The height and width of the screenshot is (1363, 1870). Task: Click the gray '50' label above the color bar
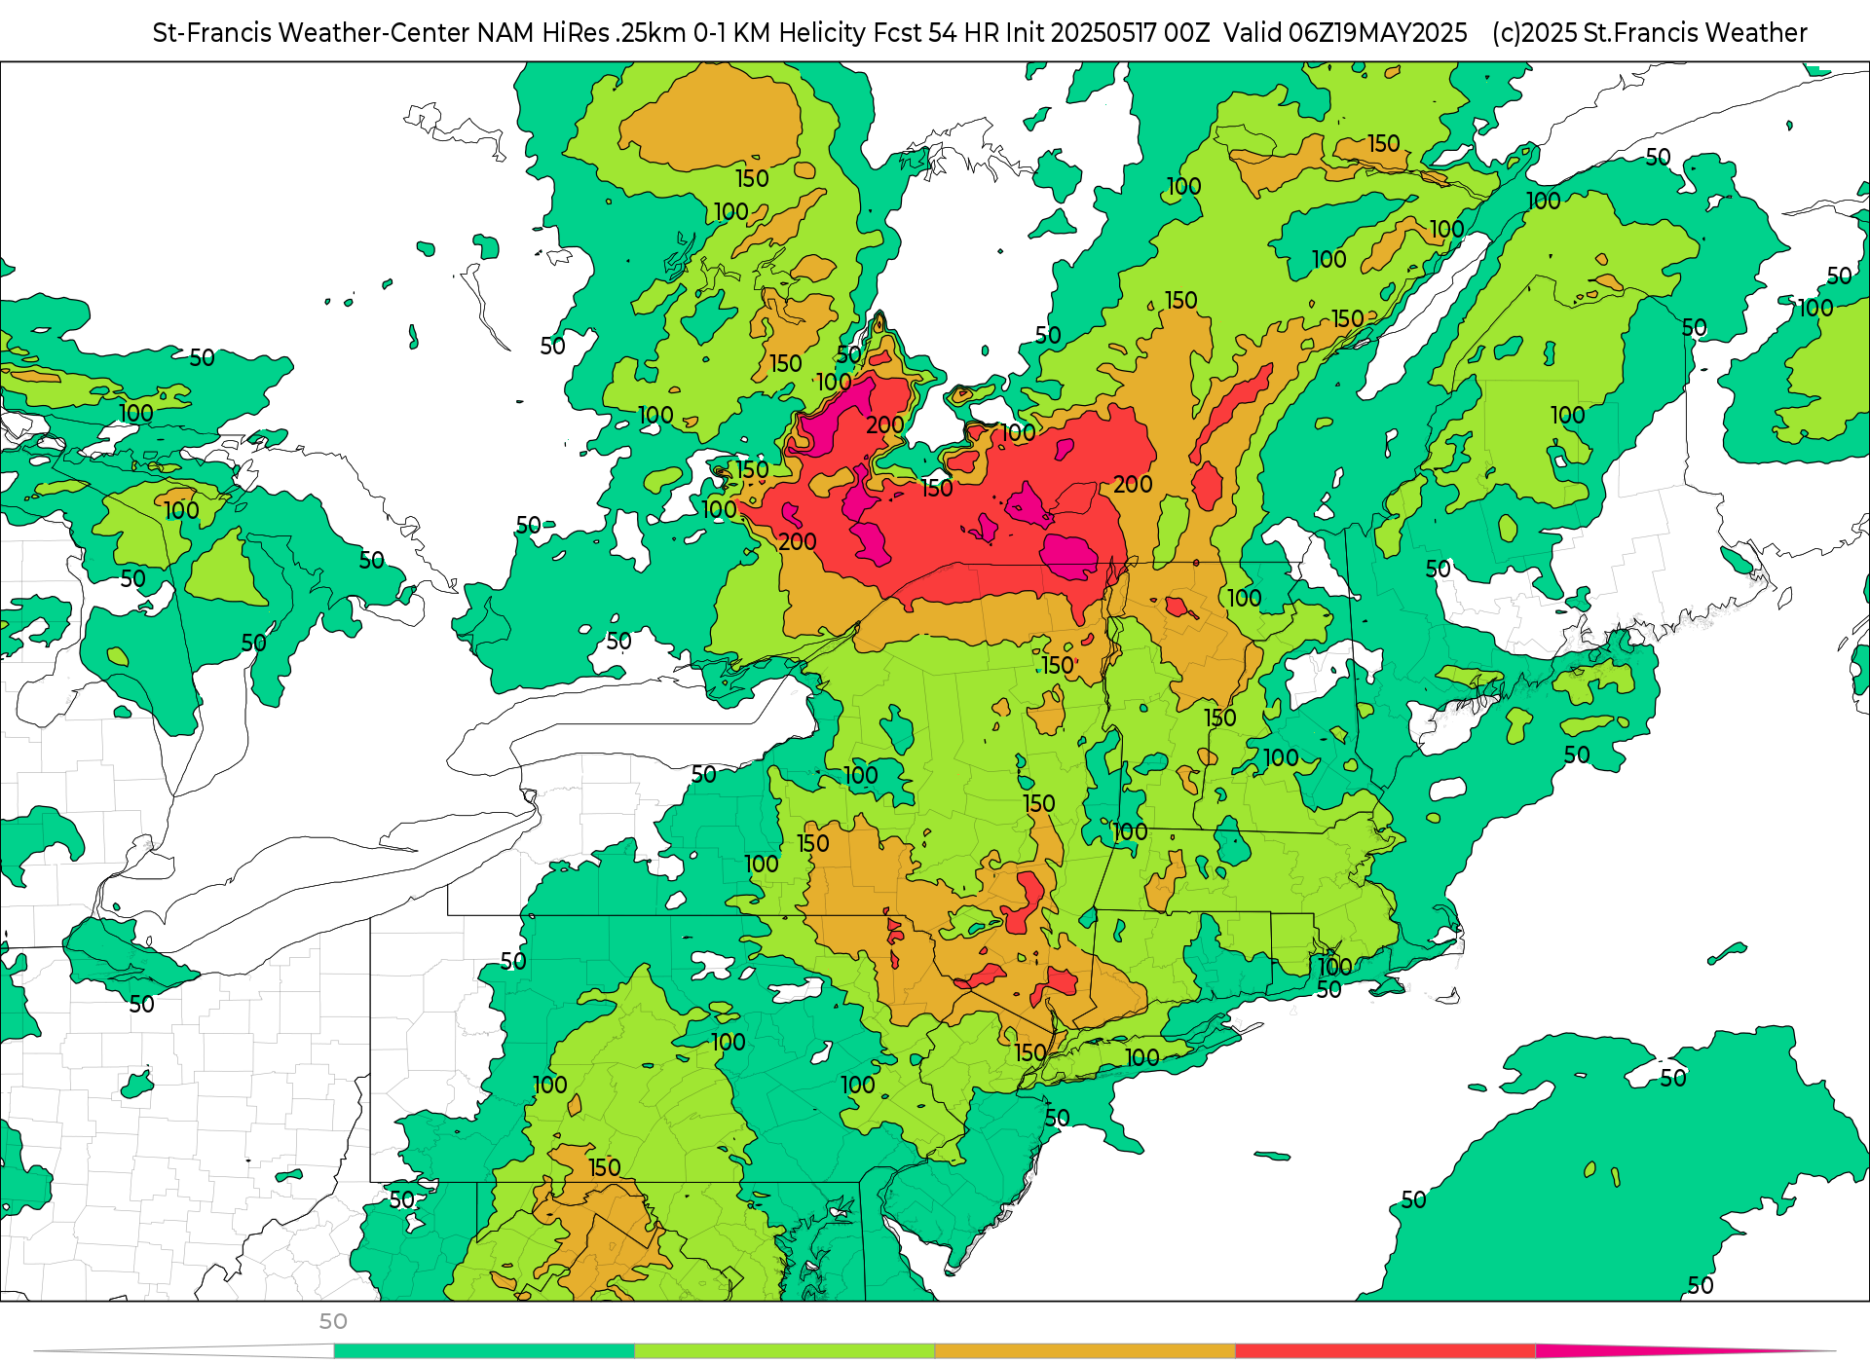click(x=333, y=1321)
